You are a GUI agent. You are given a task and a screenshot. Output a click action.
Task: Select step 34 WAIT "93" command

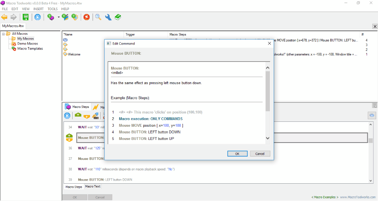pyautogui.click(x=91, y=127)
